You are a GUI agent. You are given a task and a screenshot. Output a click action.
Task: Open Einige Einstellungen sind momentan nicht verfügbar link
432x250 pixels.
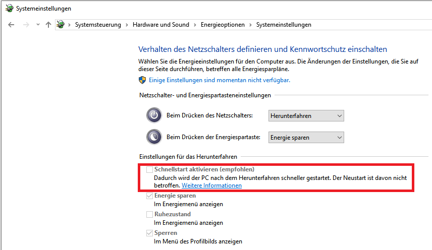220,80
